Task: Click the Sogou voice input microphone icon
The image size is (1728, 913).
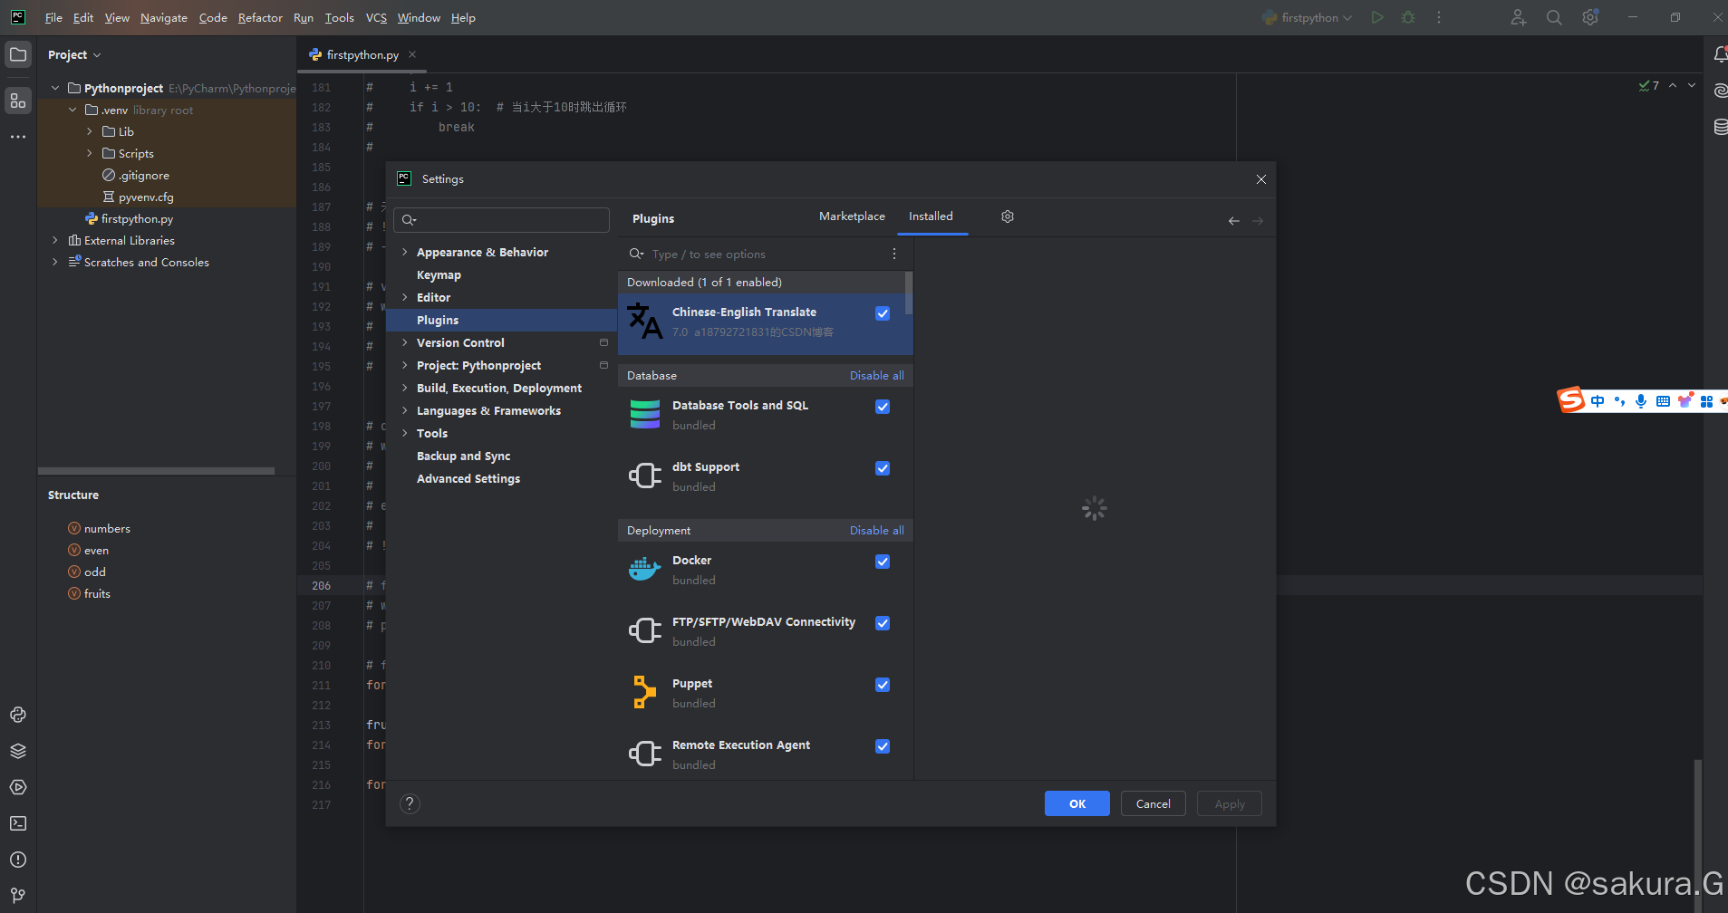Action: [1641, 401]
